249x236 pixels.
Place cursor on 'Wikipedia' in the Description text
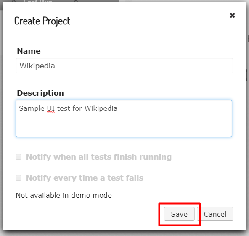coord(101,109)
